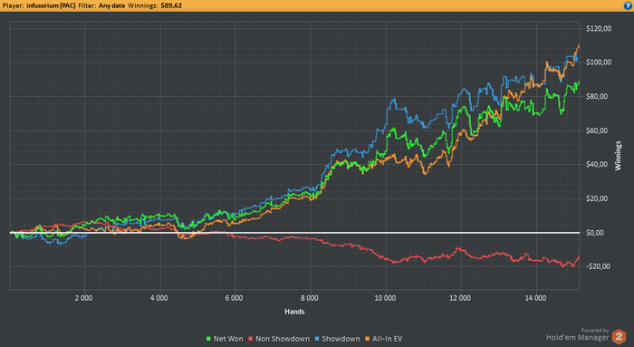Click the $100,00 y-axis label
This screenshot has height=347, width=634.
pyautogui.click(x=599, y=63)
